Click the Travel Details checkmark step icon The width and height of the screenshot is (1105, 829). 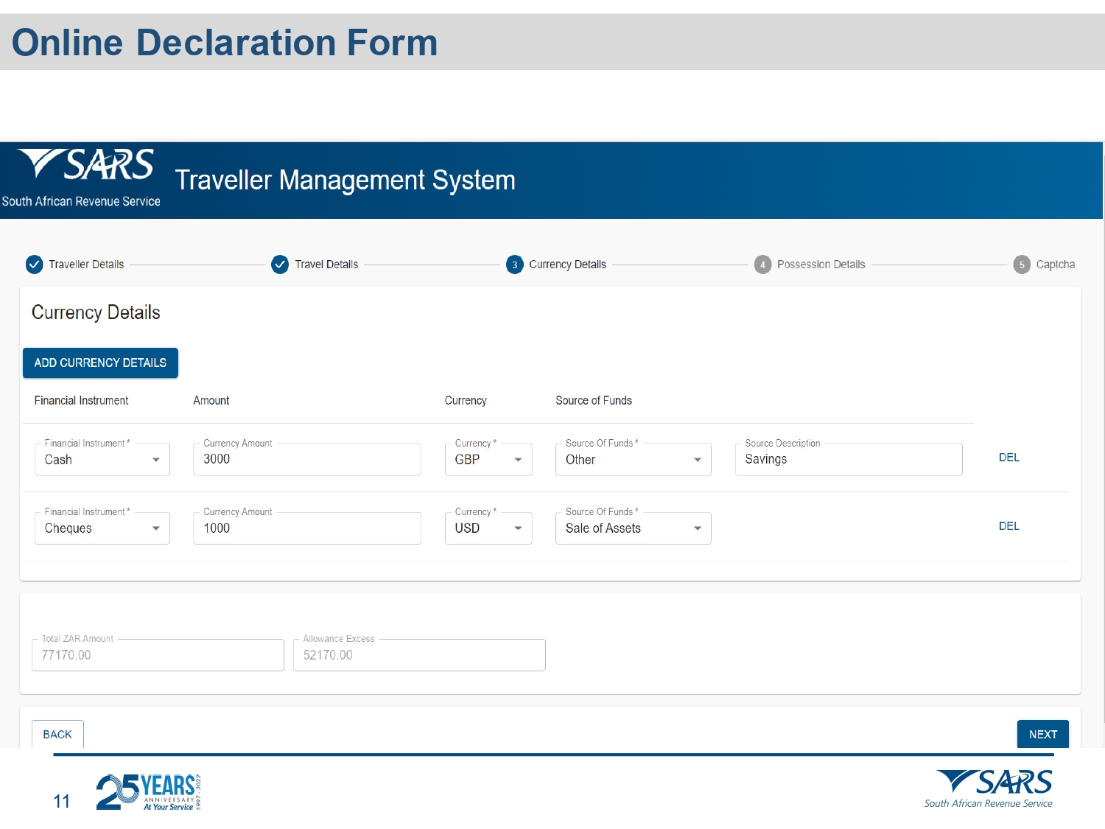[280, 265]
